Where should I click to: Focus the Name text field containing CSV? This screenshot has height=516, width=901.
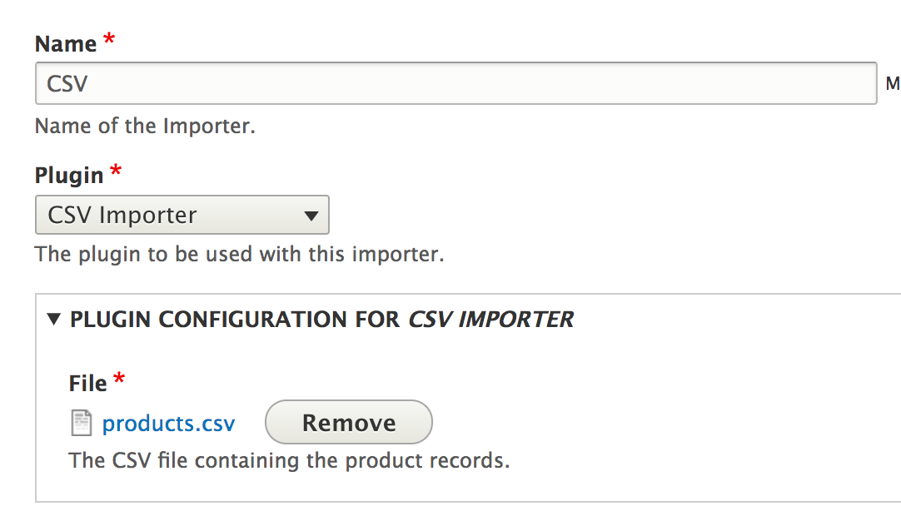[x=455, y=83]
